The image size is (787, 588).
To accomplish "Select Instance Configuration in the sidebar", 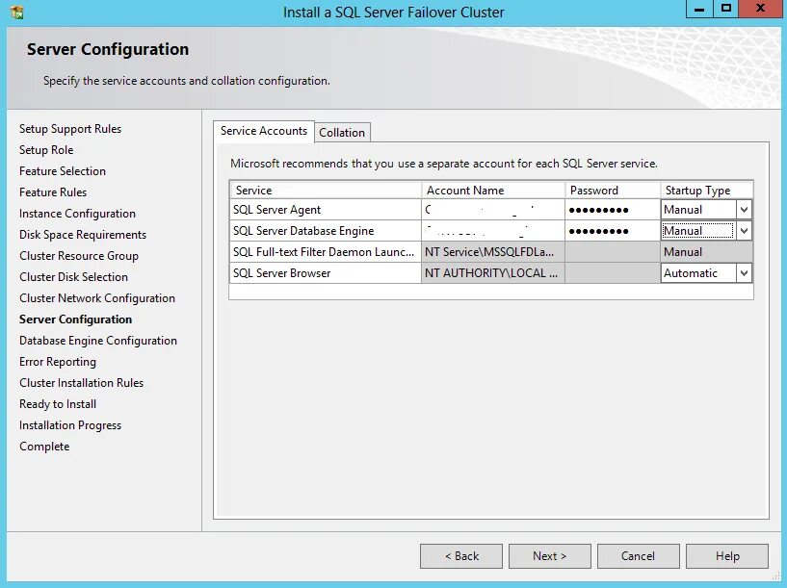I will (x=77, y=213).
